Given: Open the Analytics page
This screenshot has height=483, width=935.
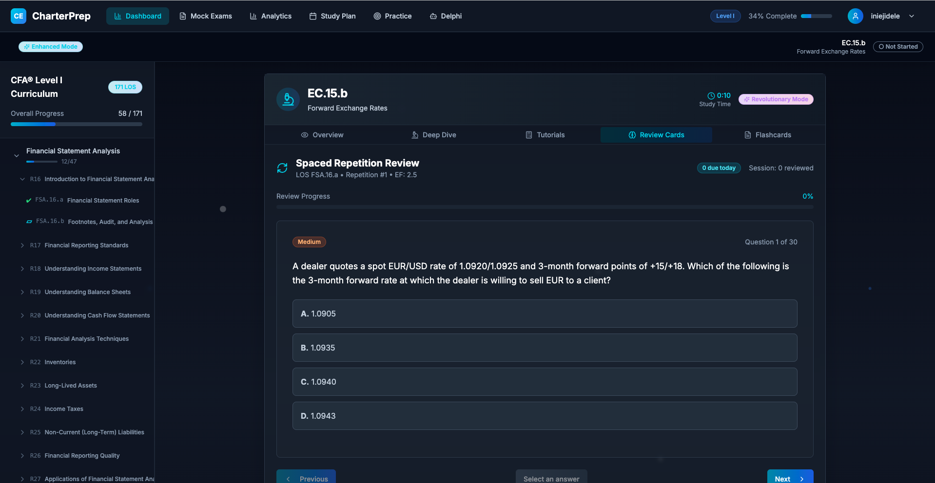Looking at the screenshot, I should pos(271,16).
